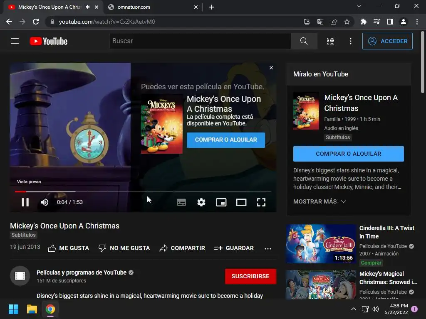Go forward in browser history

(x=22, y=22)
